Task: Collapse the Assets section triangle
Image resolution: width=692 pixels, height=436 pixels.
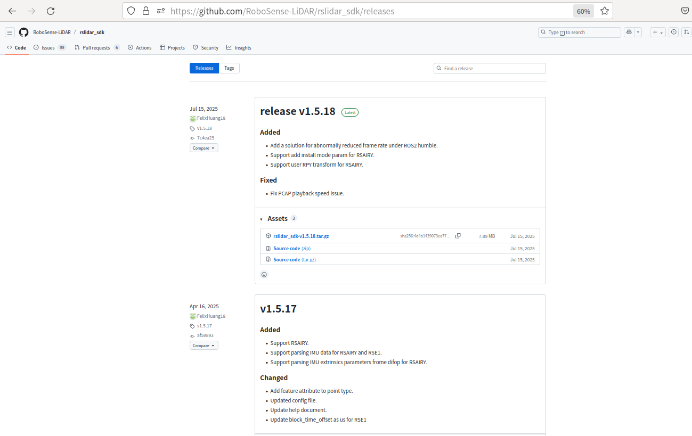Action: pos(261,219)
